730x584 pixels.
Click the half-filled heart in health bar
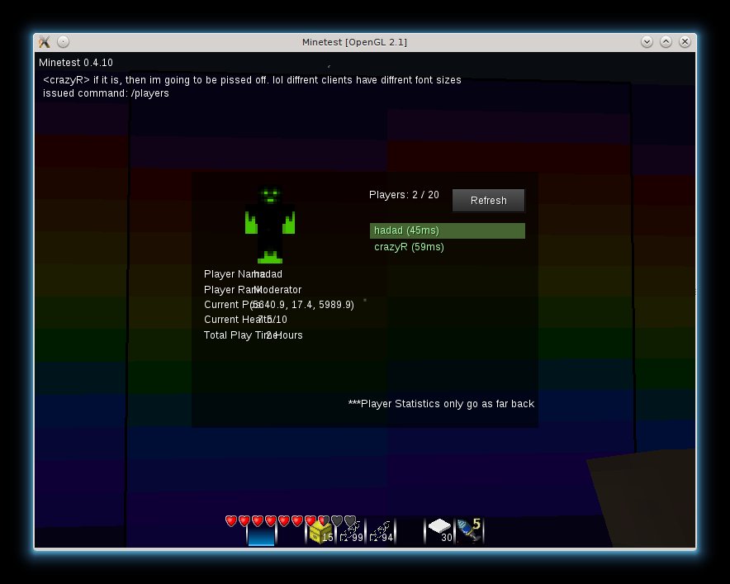coord(324,520)
